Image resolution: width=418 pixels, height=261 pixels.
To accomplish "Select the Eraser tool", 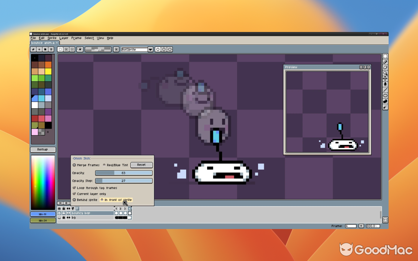I will click(x=385, y=68).
